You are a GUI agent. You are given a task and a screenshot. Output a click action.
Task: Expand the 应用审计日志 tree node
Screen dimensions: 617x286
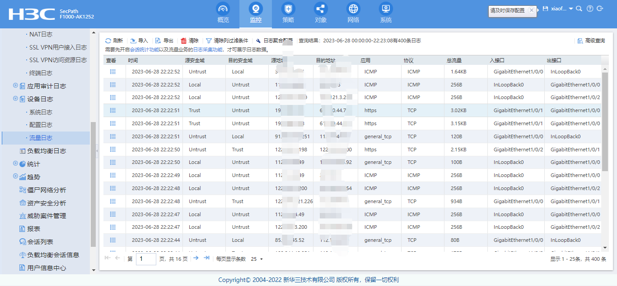pyautogui.click(x=16, y=86)
